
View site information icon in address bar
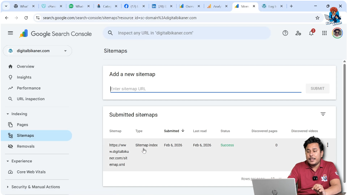38,18
